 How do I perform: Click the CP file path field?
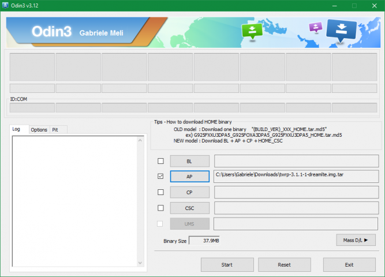click(x=296, y=192)
